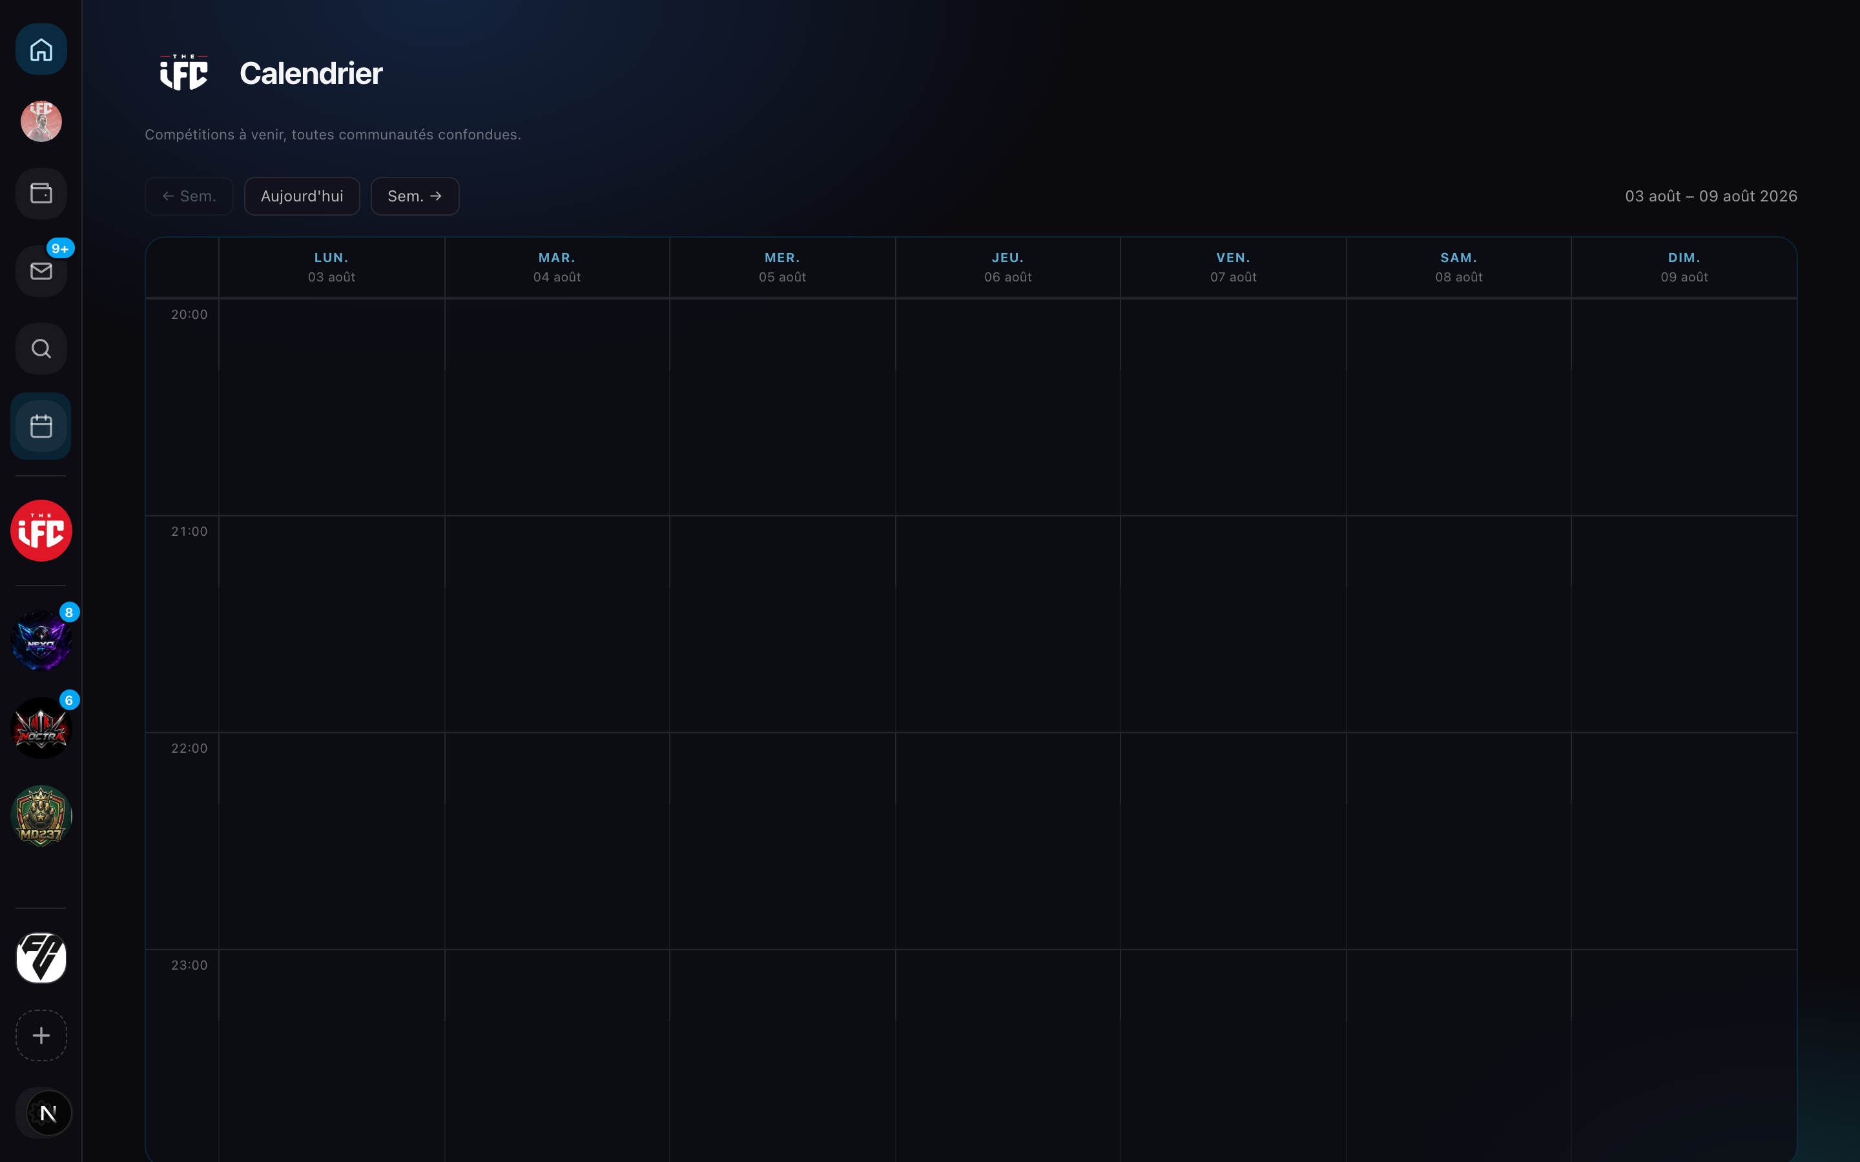Image resolution: width=1860 pixels, height=1162 pixels.
Task: Click the 23:00 time label
Action: point(189,964)
